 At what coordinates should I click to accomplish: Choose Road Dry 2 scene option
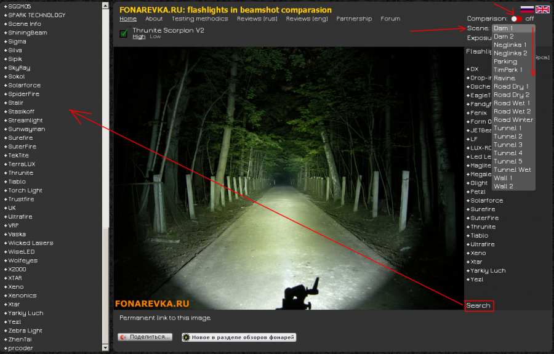pos(513,95)
